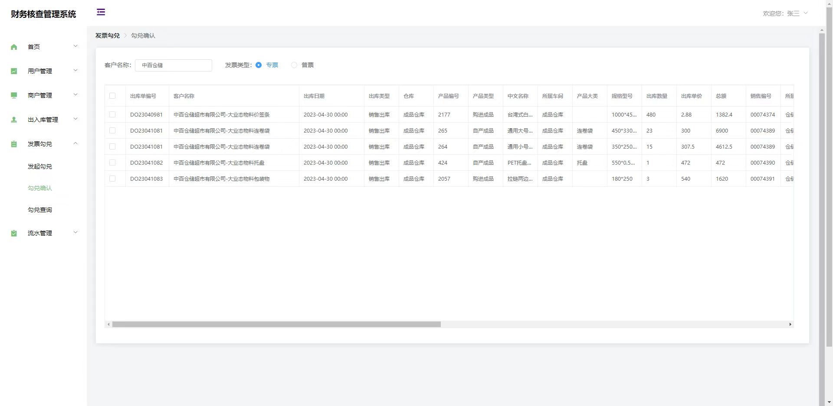Image resolution: width=833 pixels, height=406 pixels.
Task: Click the clipboard icon beside 发票勾兑
Action: tap(14, 144)
